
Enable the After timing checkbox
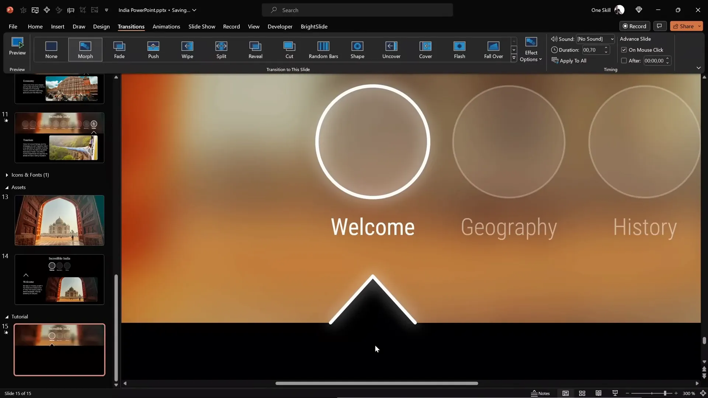click(624, 61)
